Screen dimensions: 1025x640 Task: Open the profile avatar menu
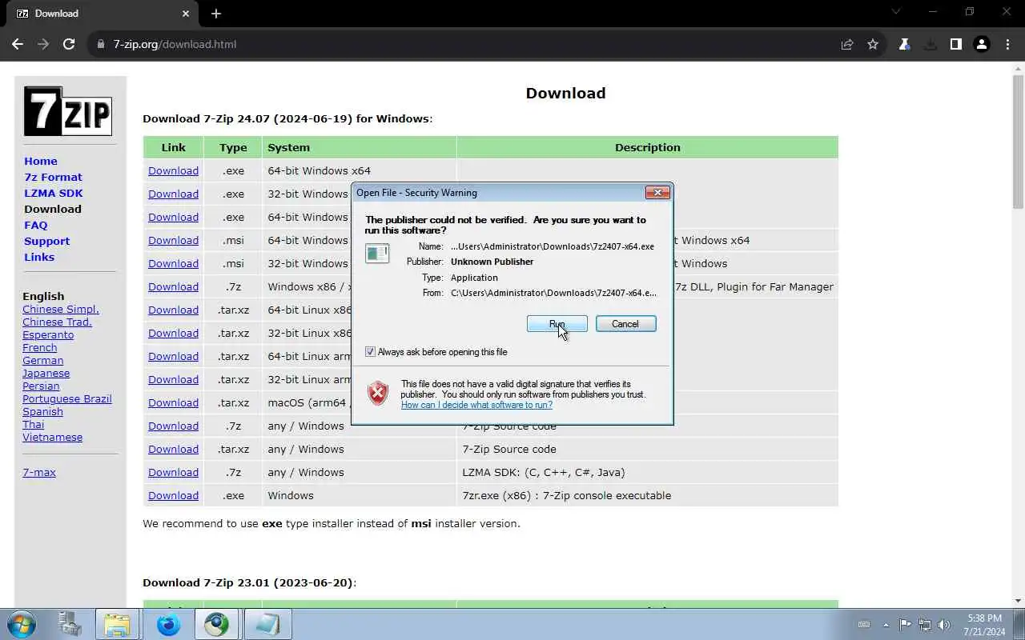coord(981,44)
